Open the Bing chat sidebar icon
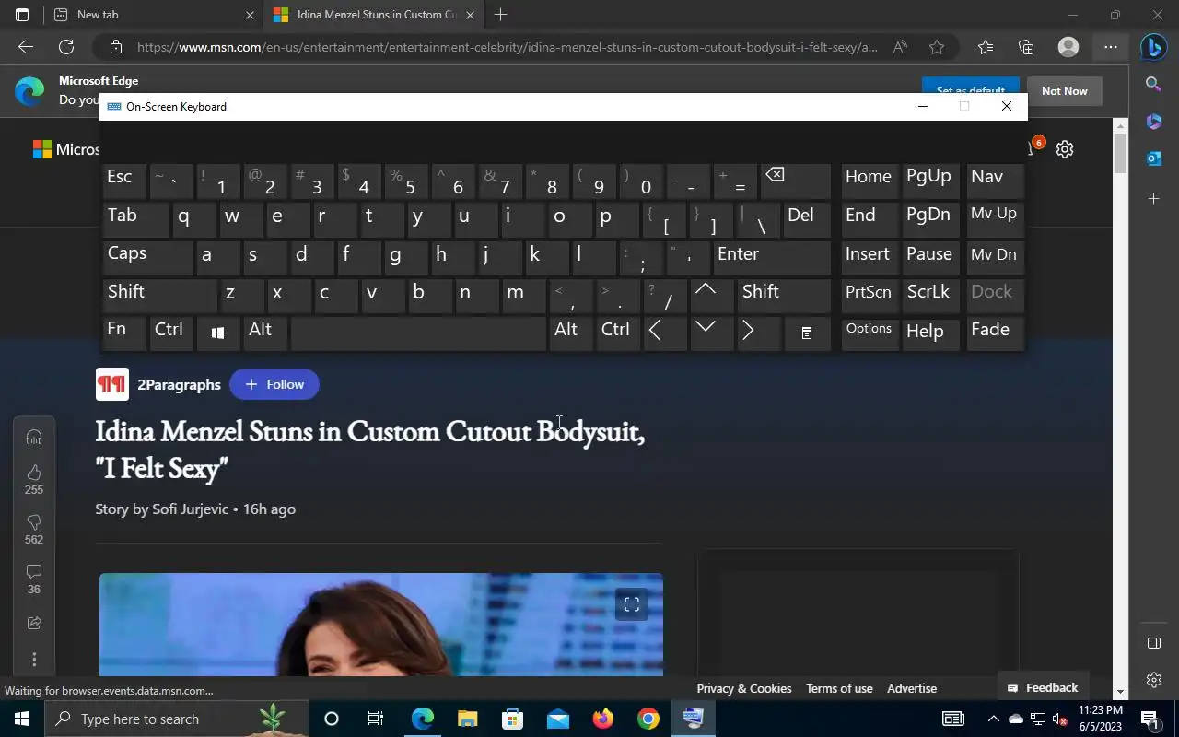Image resolution: width=1179 pixels, height=737 pixels. pos(1153,45)
